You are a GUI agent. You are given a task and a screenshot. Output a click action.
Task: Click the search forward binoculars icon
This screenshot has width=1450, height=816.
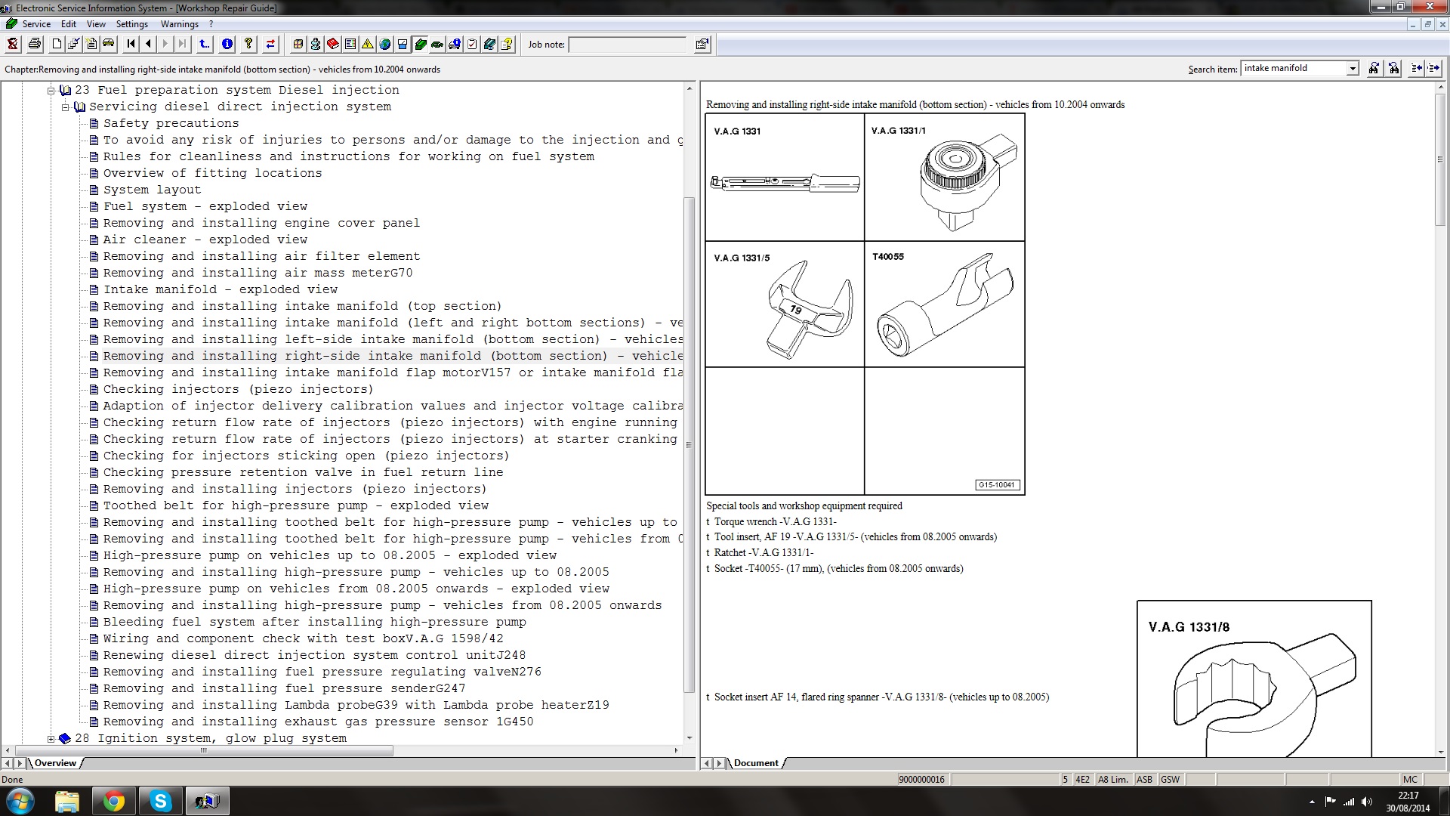pyautogui.click(x=1374, y=68)
